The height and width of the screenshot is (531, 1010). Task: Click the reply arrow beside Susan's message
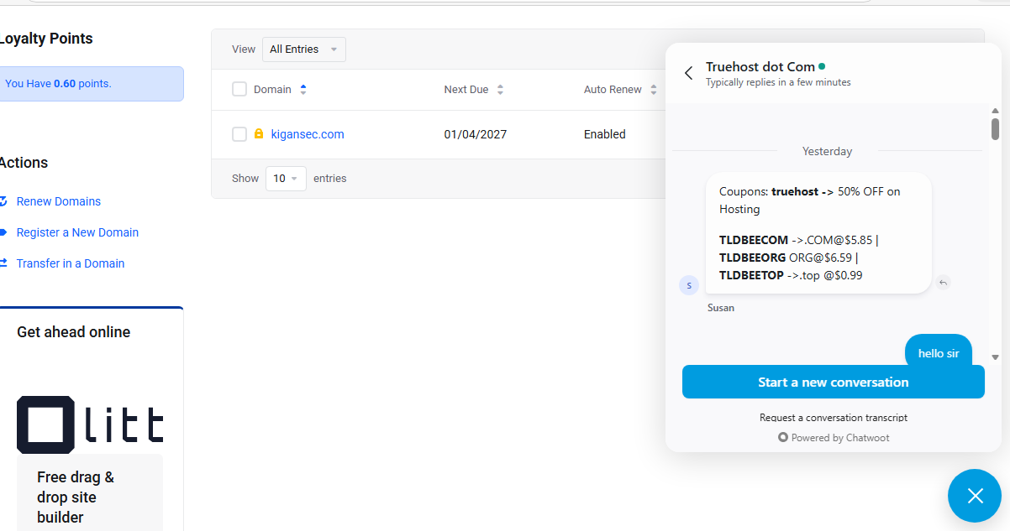pos(944,283)
